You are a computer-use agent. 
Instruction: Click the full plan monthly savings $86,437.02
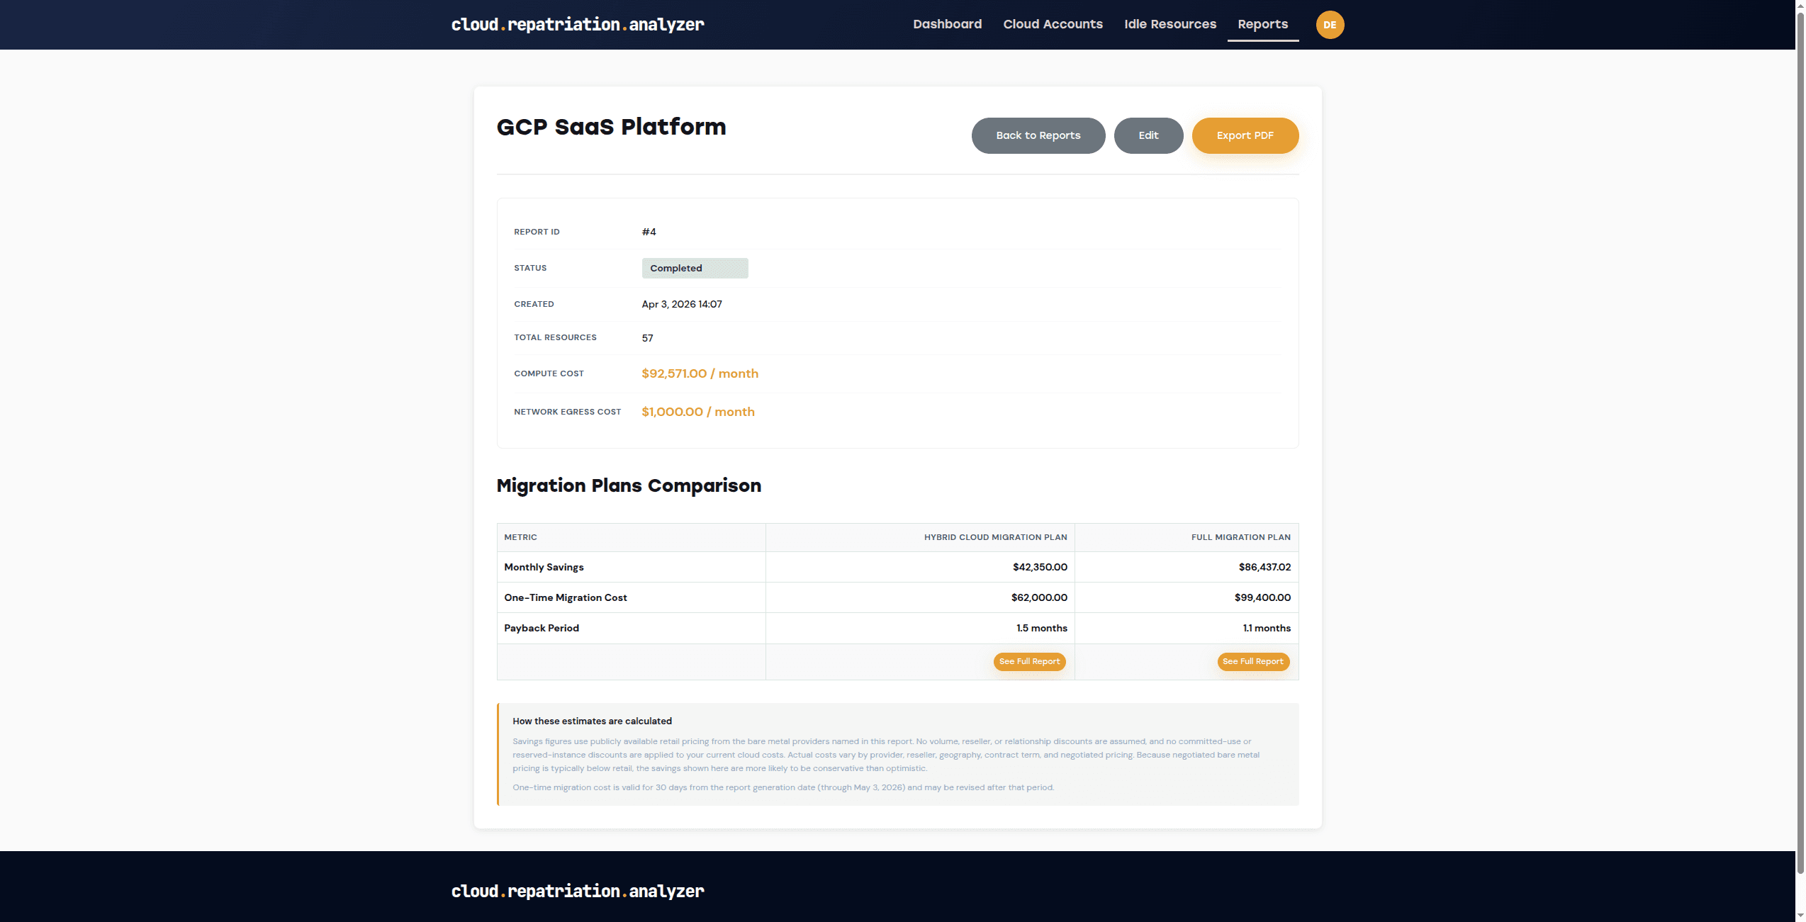click(x=1264, y=567)
